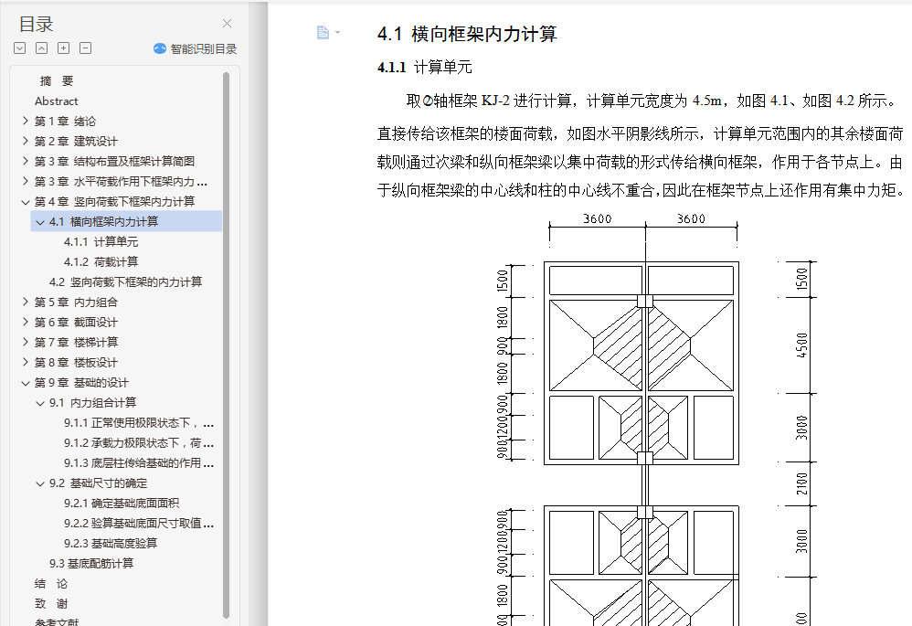The image size is (912, 626).
Task: Click the floor plan diagram figure
Action: [x=655, y=419]
